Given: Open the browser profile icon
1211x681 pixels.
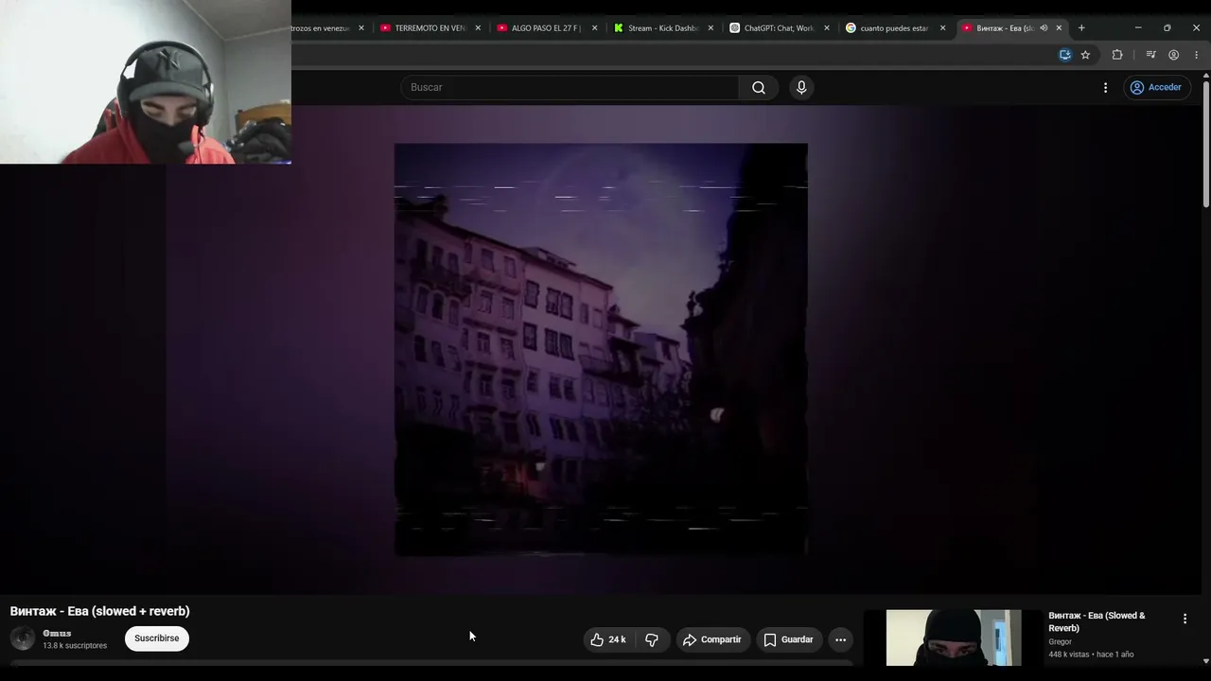Looking at the screenshot, I should (1173, 55).
